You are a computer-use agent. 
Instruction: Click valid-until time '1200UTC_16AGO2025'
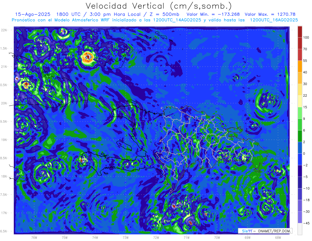pyautogui.click(x=274, y=20)
